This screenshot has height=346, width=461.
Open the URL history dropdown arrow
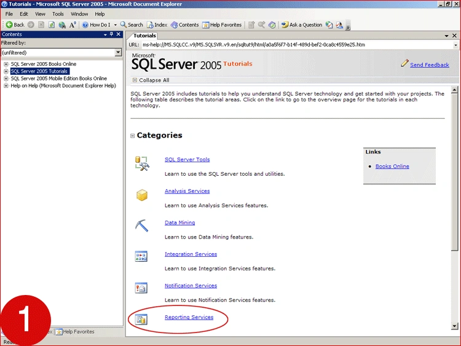(455, 45)
